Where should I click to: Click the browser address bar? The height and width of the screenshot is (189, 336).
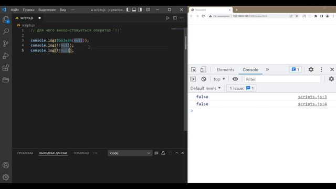(250, 16)
